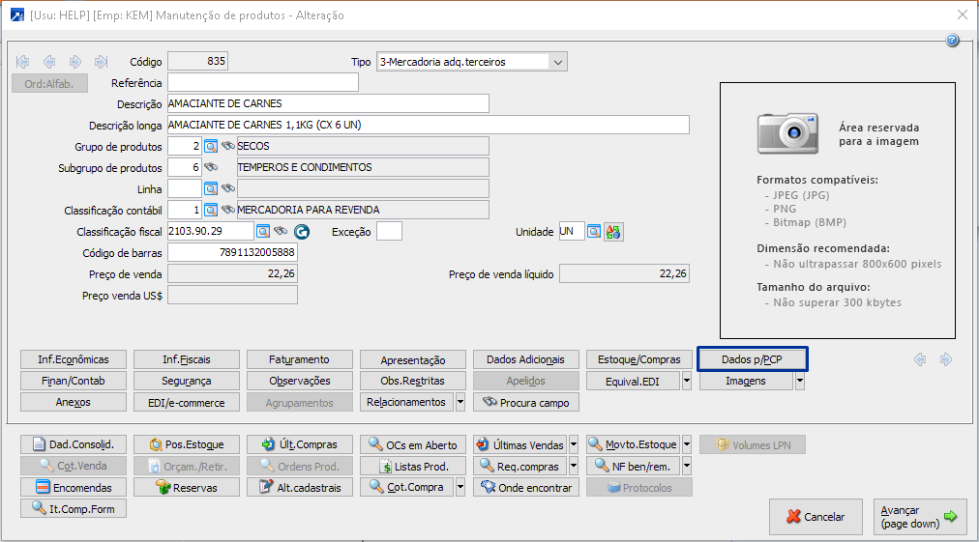Viewport: 979px width, 542px height.
Task: Open the Inf.Fiscais section
Action: tap(187, 359)
